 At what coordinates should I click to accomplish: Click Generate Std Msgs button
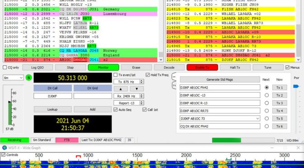pyautogui.click(x=220, y=79)
